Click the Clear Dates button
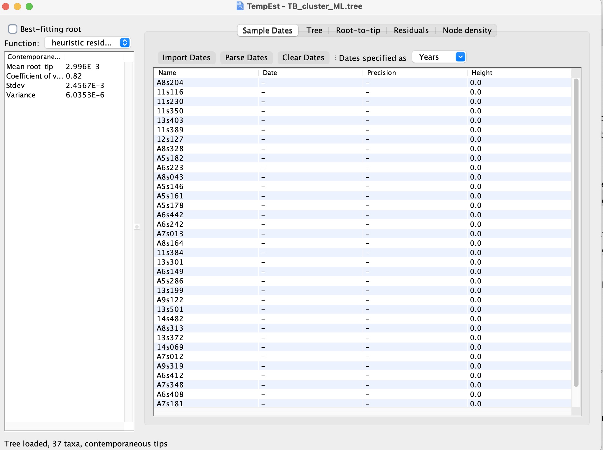The width and height of the screenshot is (603, 450). pyautogui.click(x=303, y=58)
